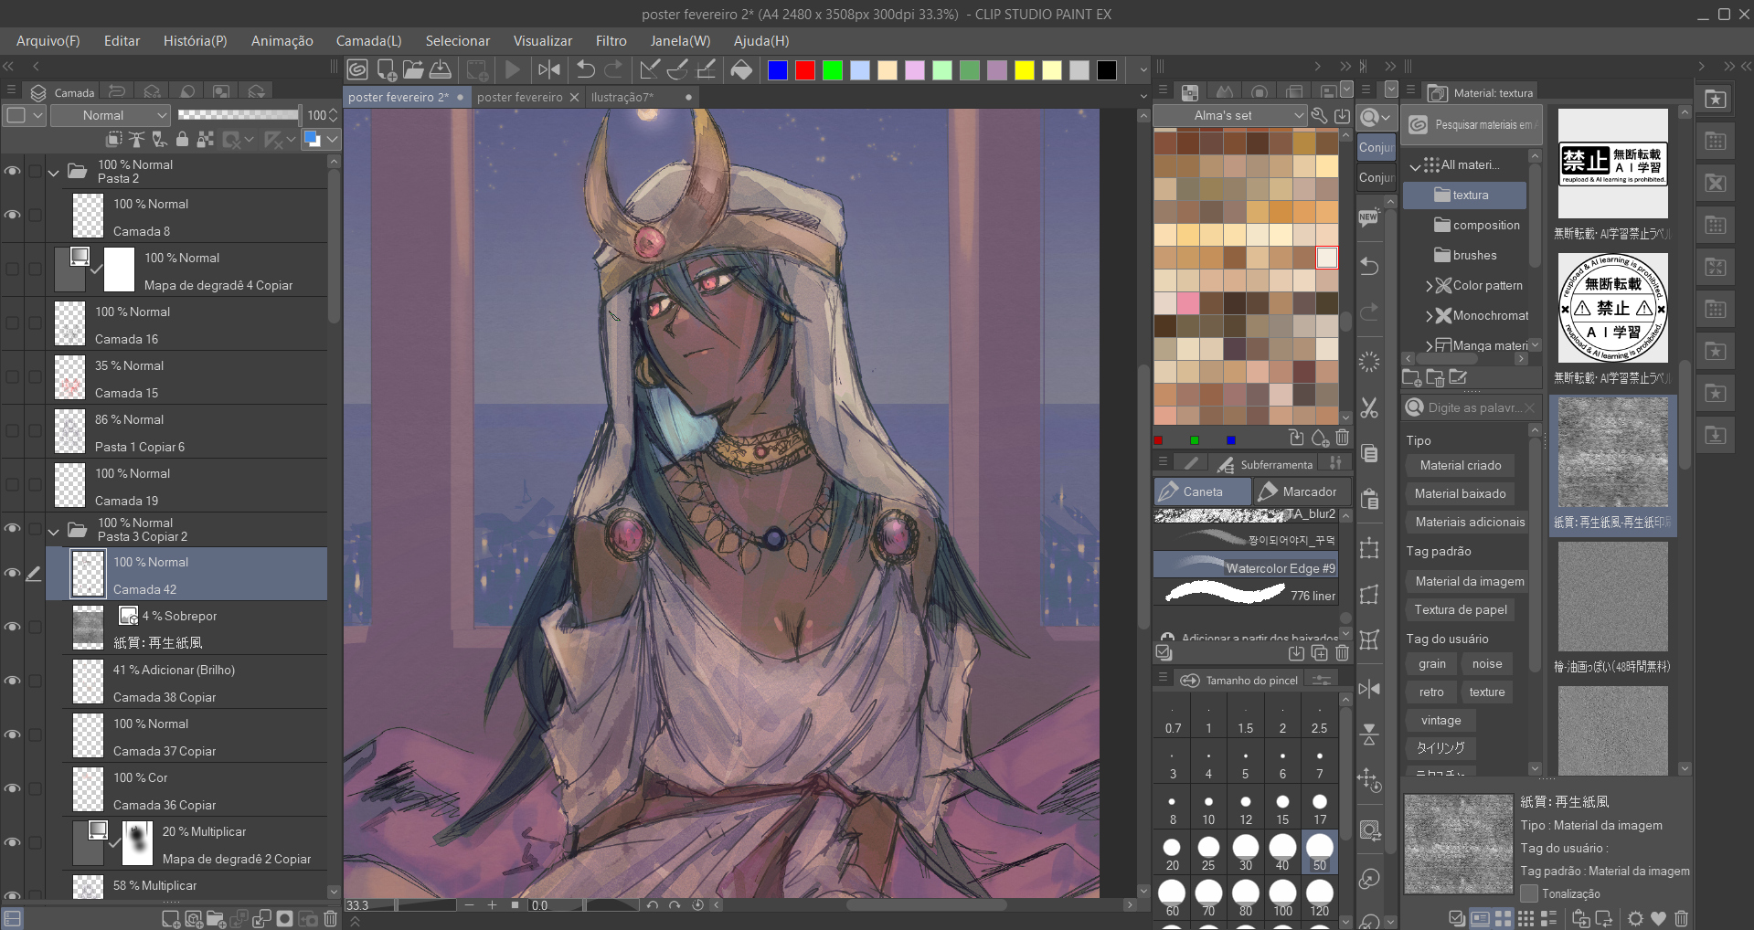This screenshot has height=930, width=1754.
Task: Click the Clip Studio launcher icon
Action: pyautogui.click(x=357, y=69)
